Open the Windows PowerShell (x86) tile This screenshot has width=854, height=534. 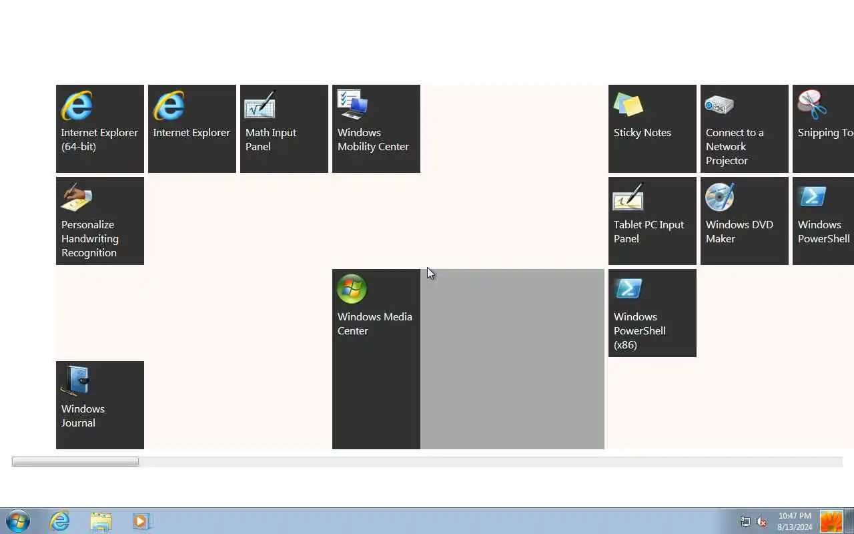653,313
